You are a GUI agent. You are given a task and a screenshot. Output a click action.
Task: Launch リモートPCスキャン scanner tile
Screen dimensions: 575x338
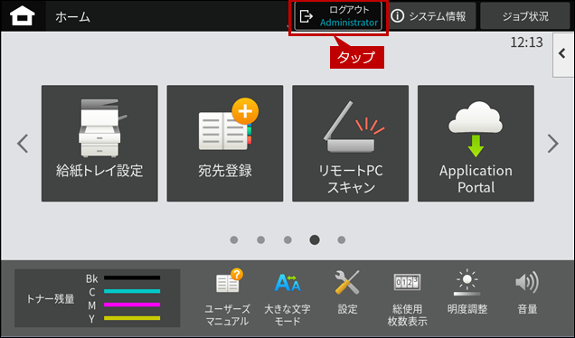350,144
